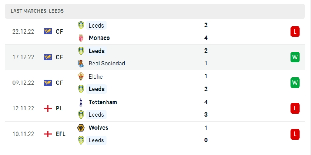Select the Elche team name
Image resolution: width=311 pixels, height=155 pixels.
click(x=96, y=76)
